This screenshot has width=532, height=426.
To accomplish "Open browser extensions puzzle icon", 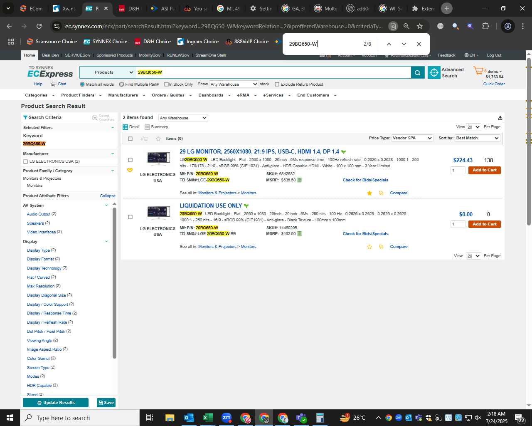I will [485, 26].
